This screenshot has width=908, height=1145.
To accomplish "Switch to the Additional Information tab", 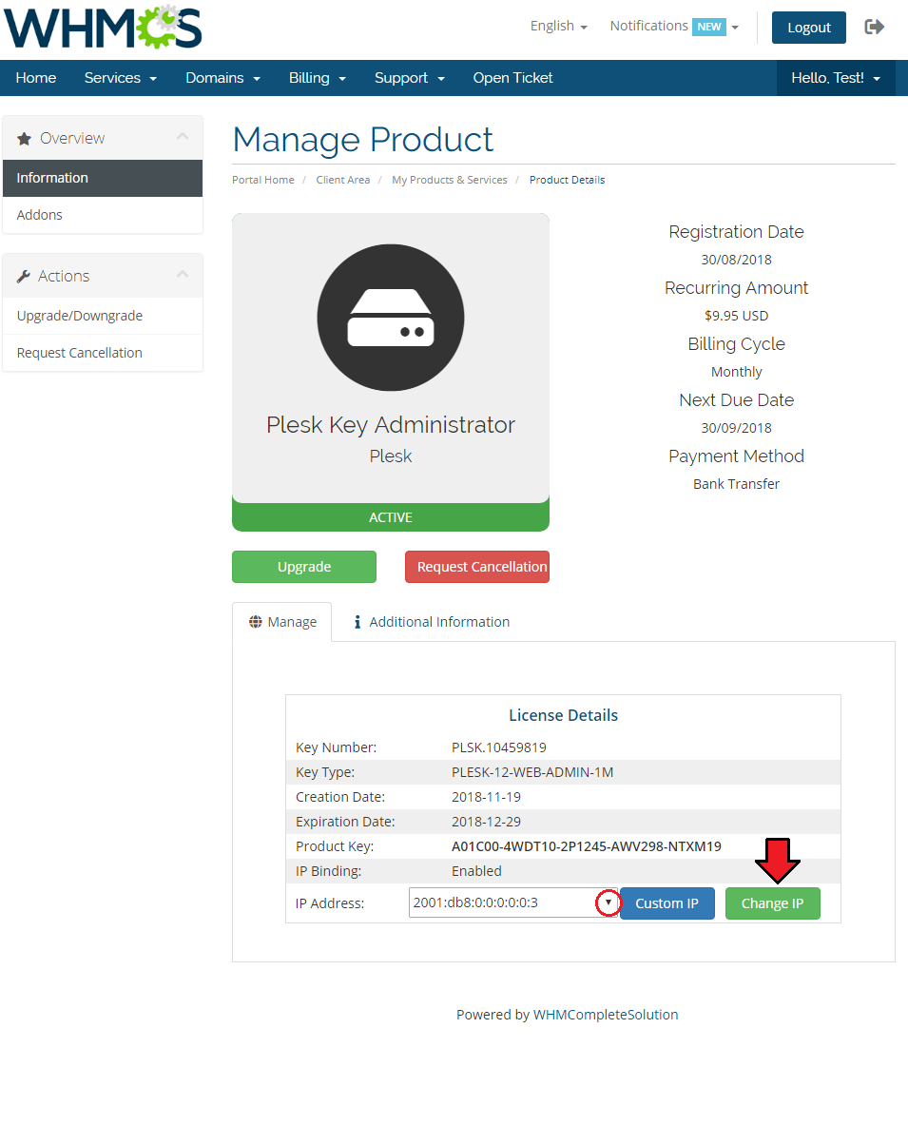I will (x=432, y=622).
